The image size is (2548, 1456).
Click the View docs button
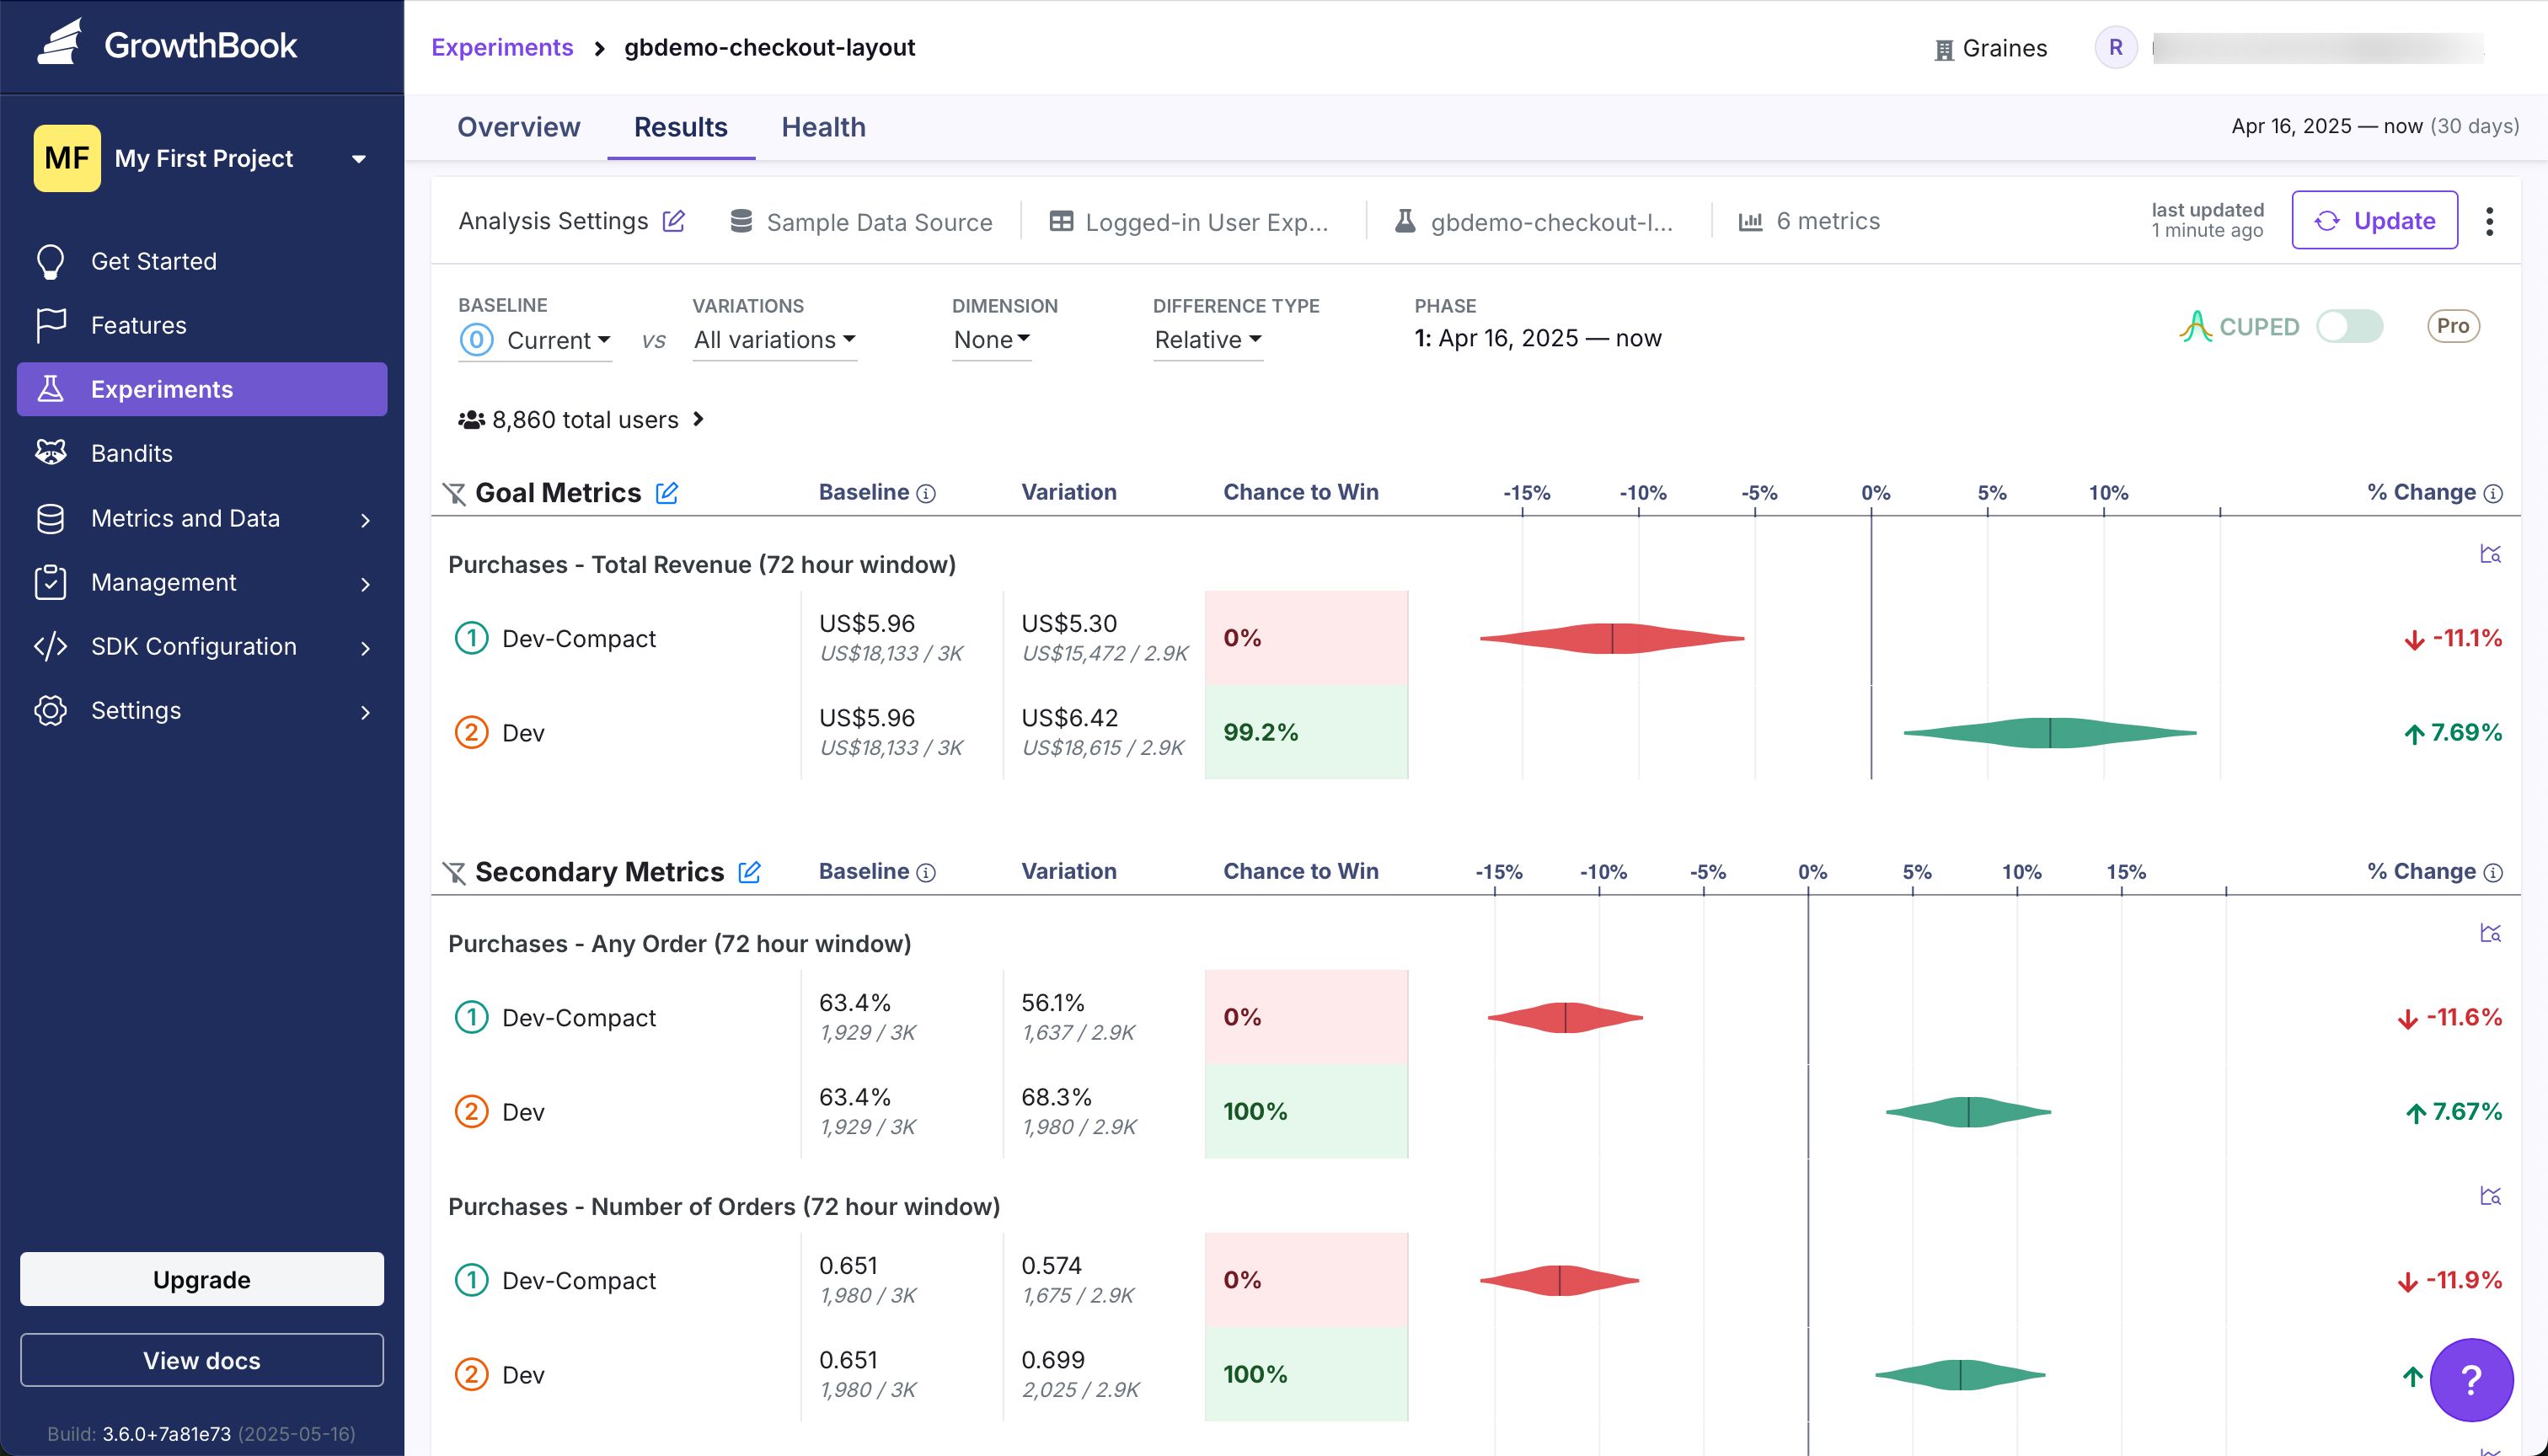(x=202, y=1360)
